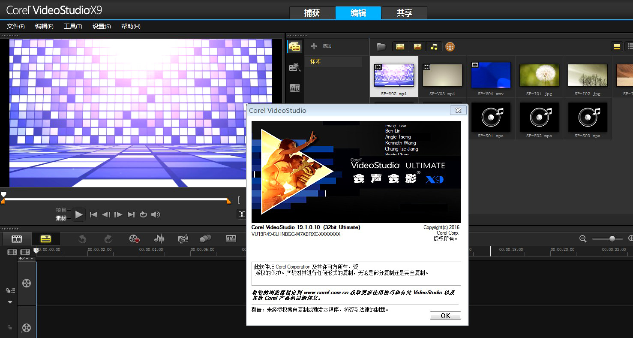This screenshot has height=338, width=633.
Task: Open the 帮助(H) menu
Action: (x=131, y=27)
